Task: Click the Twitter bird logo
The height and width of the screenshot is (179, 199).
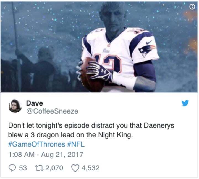Action: pos(185,103)
